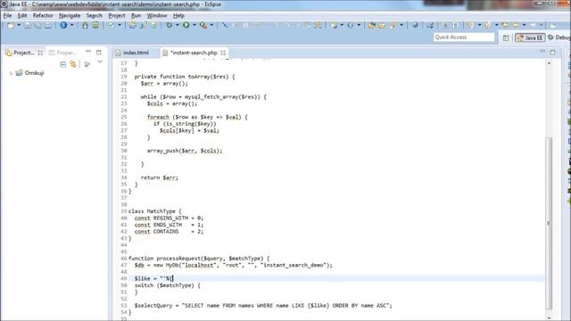Image resolution: width=571 pixels, height=321 pixels.
Task: Switch to the index.html editor tab
Action: 136,53
